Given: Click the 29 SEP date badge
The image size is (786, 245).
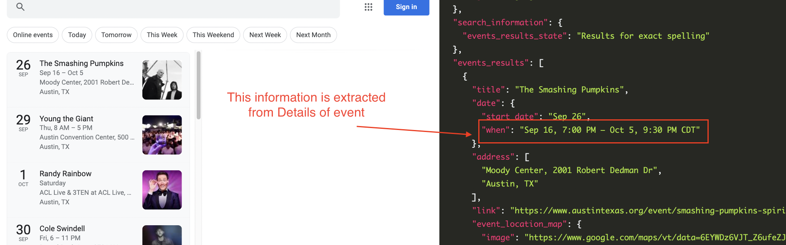Looking at the screenshot, I should pyautogui.click(x=23, y=122).
